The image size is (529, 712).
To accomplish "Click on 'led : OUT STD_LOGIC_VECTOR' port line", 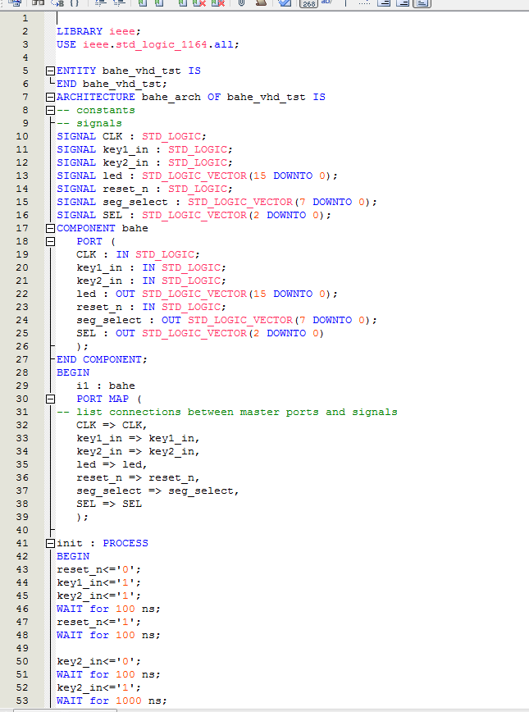I will coord(207,294).
